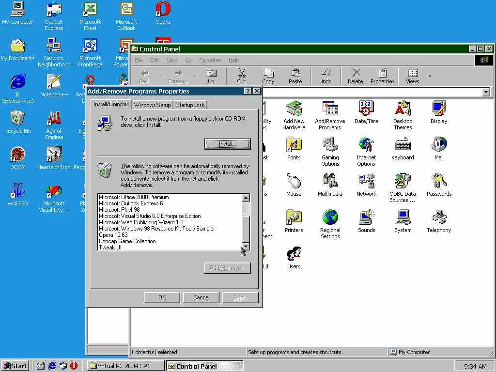Click the dialog's question mark help button
Screen dimensions: 496x372
point(248,91)
